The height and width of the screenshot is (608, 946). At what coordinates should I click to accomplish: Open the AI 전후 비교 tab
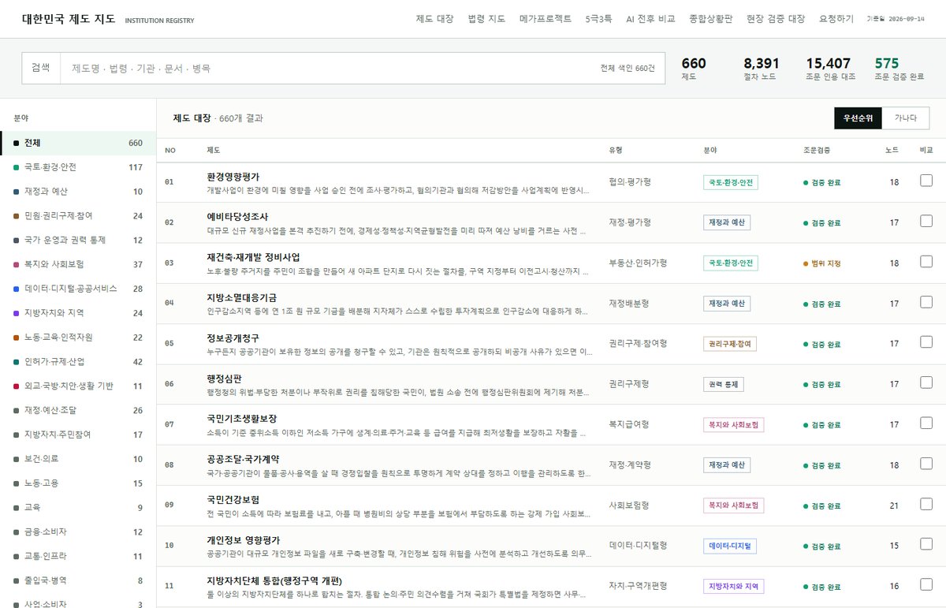point(650,19)
